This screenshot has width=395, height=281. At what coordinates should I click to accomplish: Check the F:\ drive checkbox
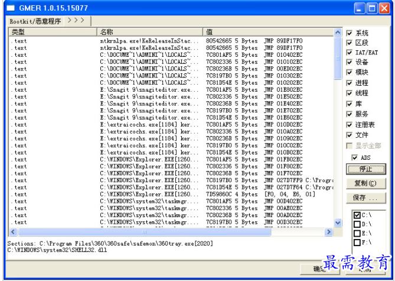click(x=357, y=243)
